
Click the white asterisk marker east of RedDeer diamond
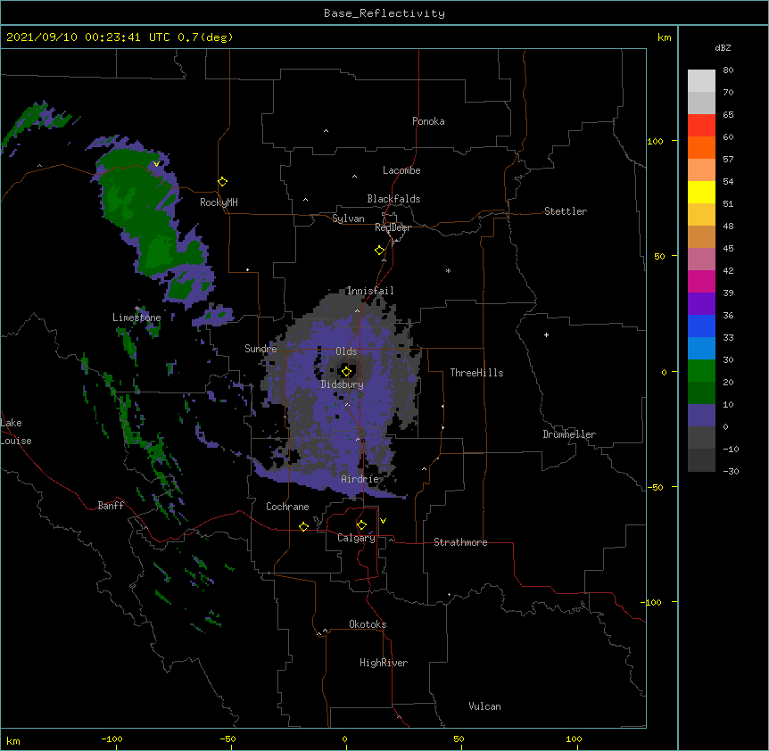(448, 270)
